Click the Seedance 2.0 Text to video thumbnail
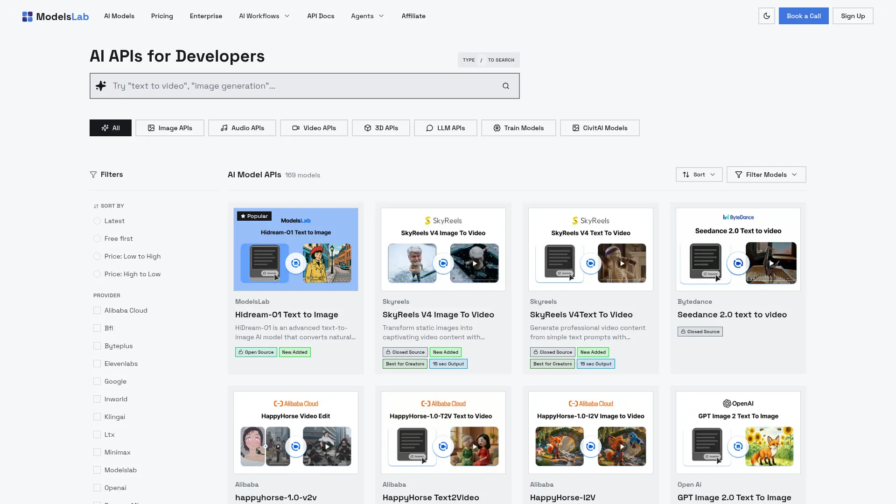This screenshot has width=896, height=504. click(738, 250)
